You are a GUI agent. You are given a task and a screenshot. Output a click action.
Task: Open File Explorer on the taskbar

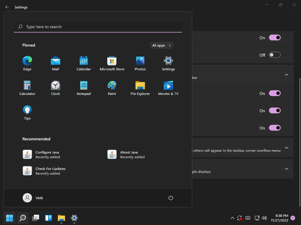(x=61, y=218)
